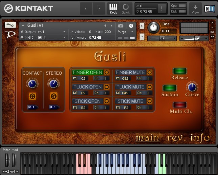This screenshot has height=175, width=218.
Task: Mute the instrument with M button
Action: (142, 37)
